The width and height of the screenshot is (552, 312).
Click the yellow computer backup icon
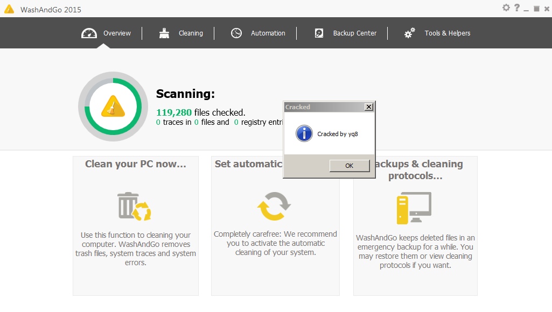414,208
